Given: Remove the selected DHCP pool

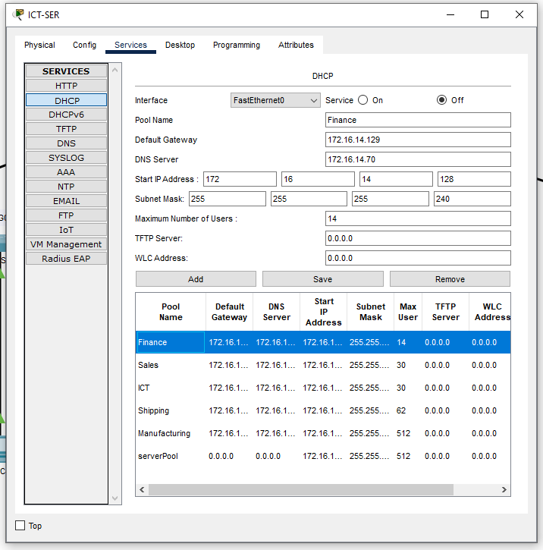Looking at the screenshot, I should pos(450,279).
